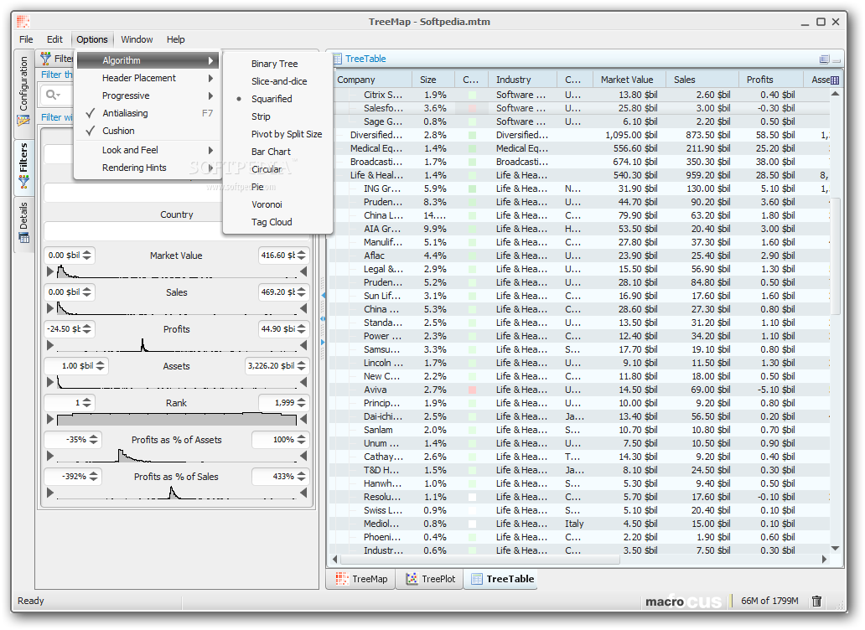Image resolution: width=865 pixels, height=630 pixels.
Task: Choose the Slice-and-dice algorithm
Action: (x=277, y=81)
